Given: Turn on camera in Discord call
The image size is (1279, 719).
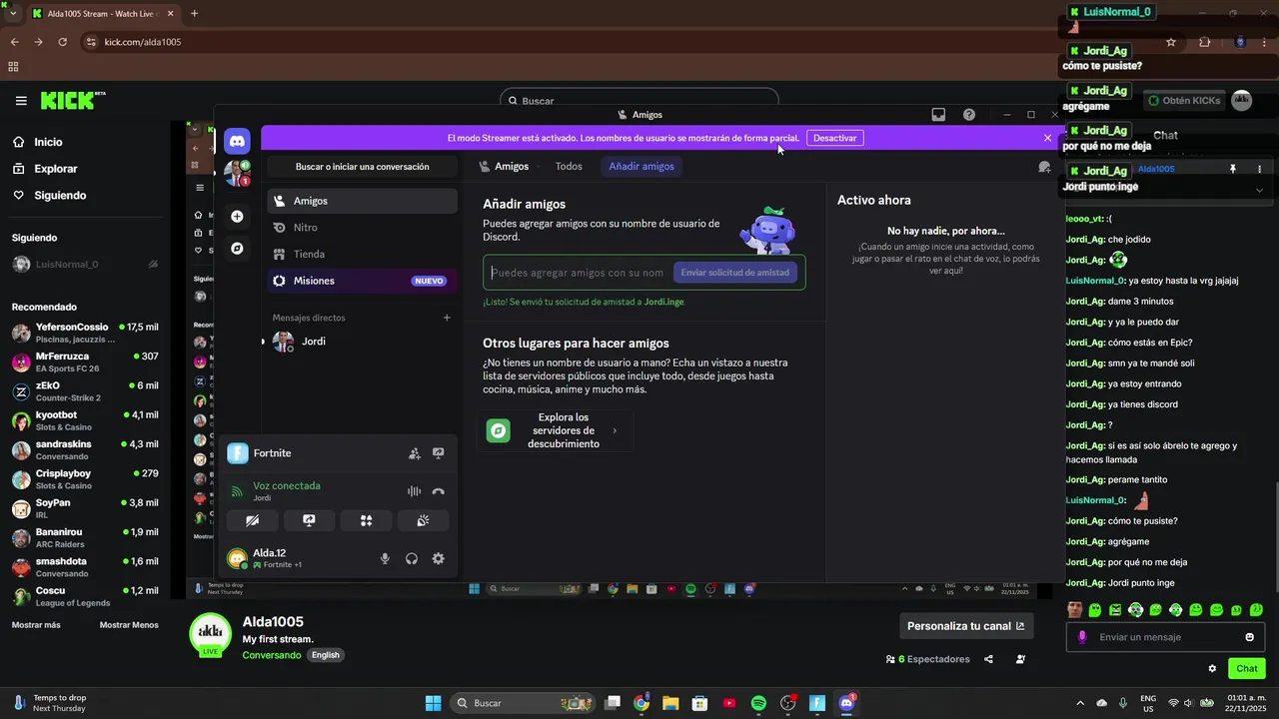Looking at the screenshot, I should pos(252,520).
